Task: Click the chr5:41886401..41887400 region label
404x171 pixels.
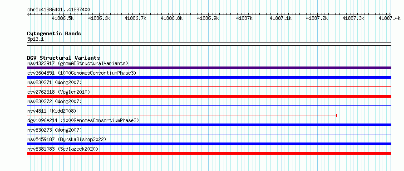Action: click(59, 10)
